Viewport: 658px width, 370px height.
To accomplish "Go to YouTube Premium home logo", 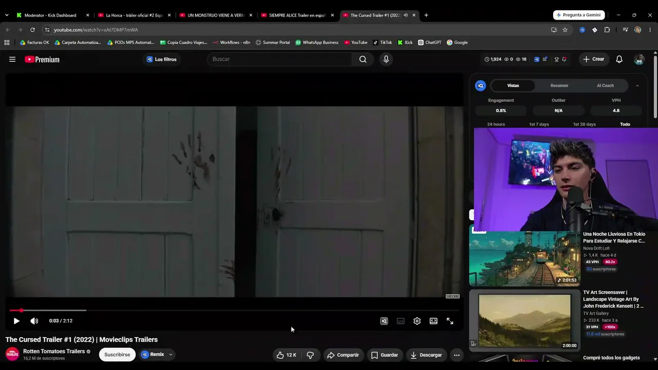I will coord(42,60).
